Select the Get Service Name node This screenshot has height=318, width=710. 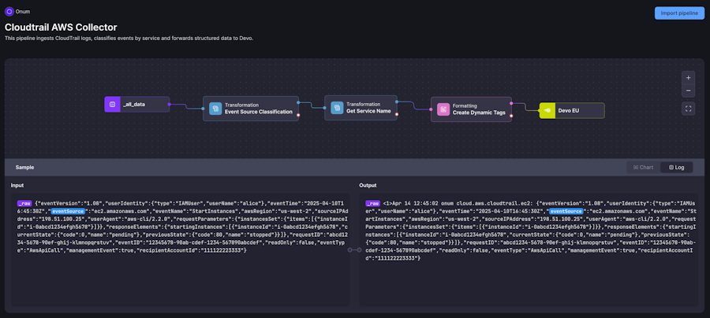[x=361, y=108]
